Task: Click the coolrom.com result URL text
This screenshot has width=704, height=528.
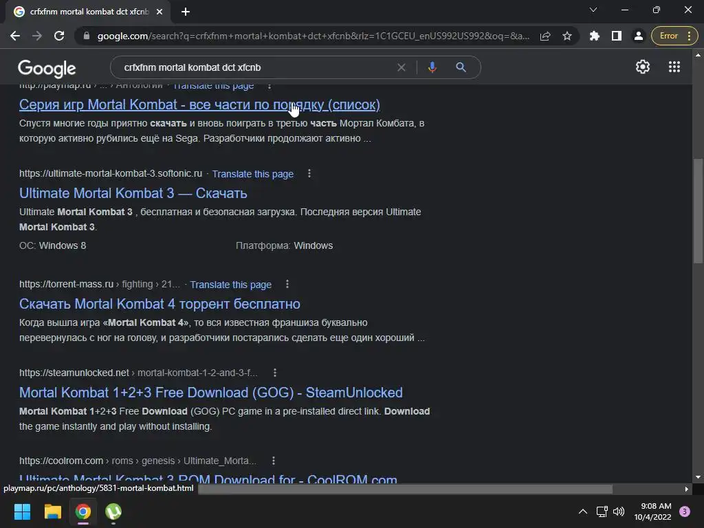Action: click(x=137, y=461)
